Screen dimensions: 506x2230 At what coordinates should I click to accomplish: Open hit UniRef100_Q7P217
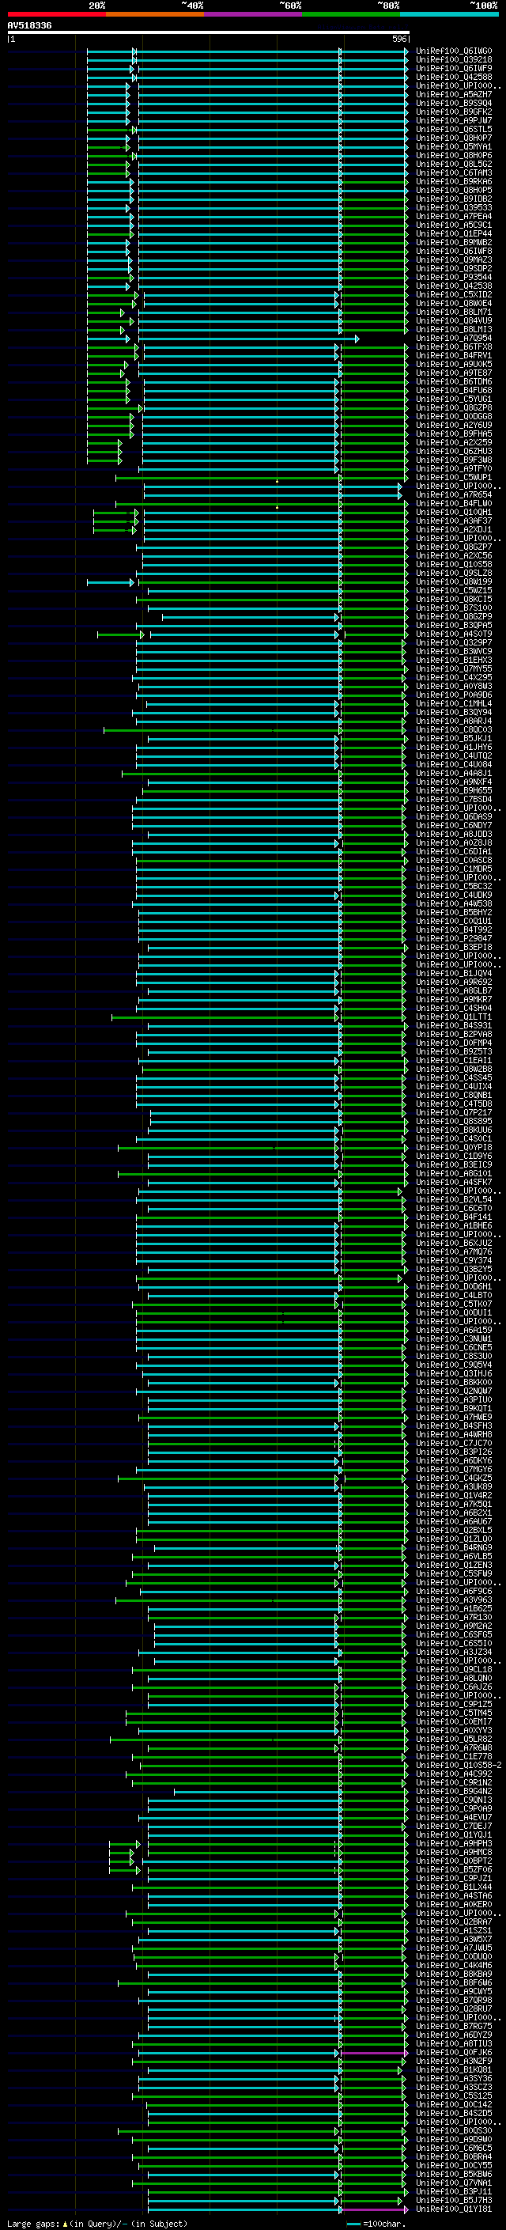pos(454,1113)
